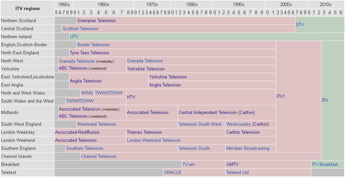Click the Thames Television link
345x178 pixels.
coord(144,132)
